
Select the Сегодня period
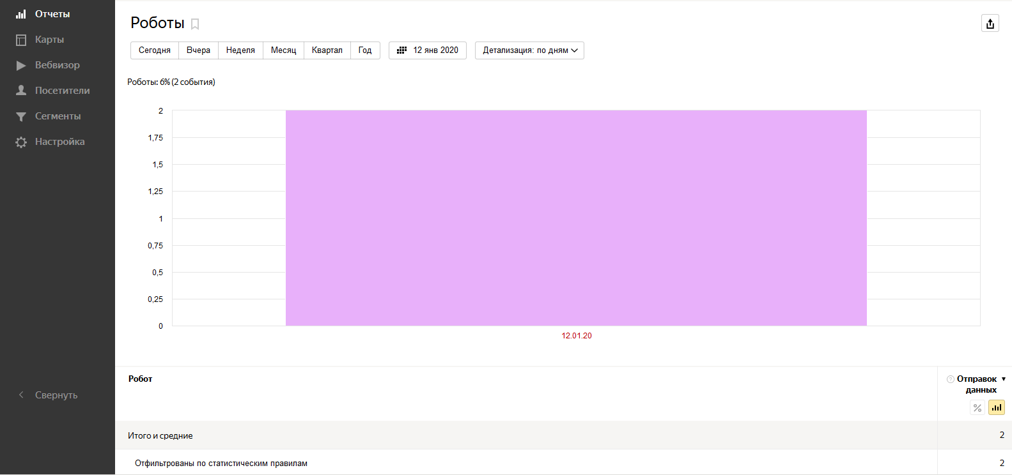(155, 50)
